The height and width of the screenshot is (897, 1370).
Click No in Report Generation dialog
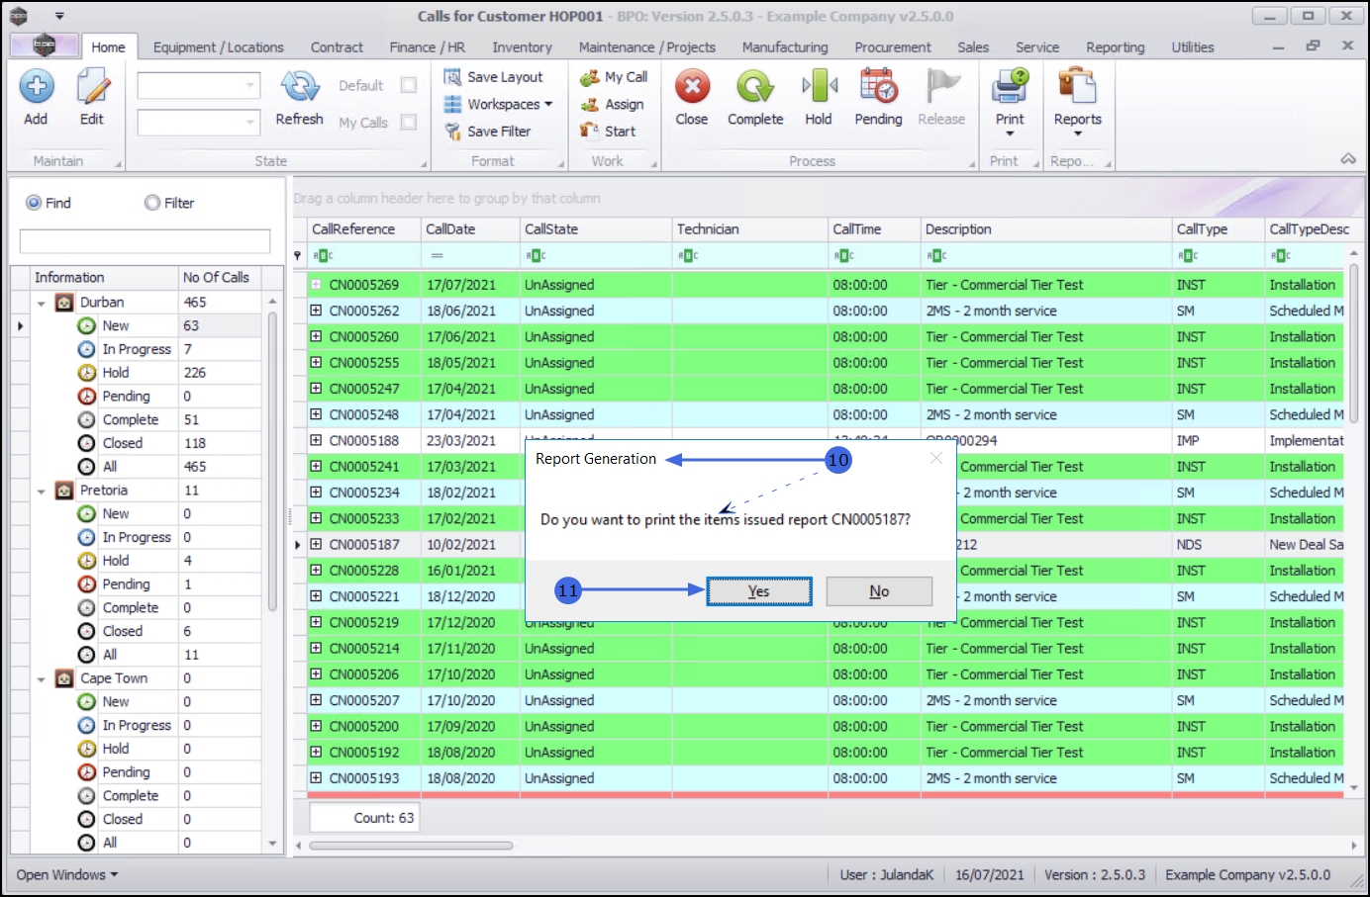click(x=879, y=591)
